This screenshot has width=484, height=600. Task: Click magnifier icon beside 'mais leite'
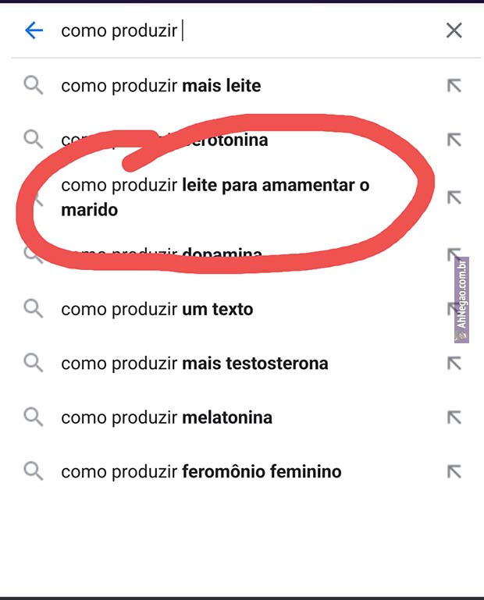coord(34,85)
